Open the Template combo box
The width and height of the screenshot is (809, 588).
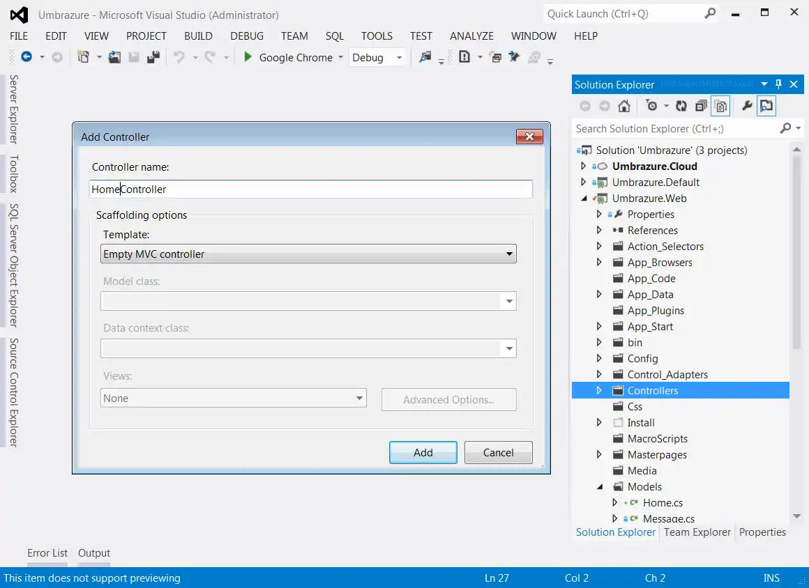(x=308, y=254)
